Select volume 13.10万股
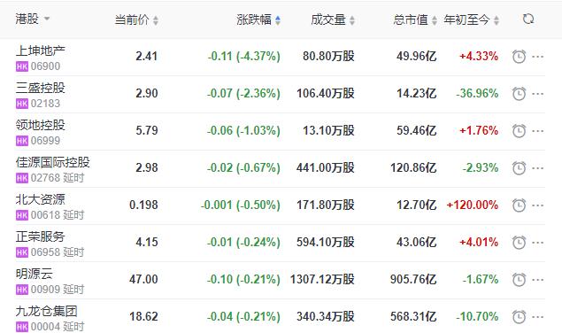 point(328,130)
